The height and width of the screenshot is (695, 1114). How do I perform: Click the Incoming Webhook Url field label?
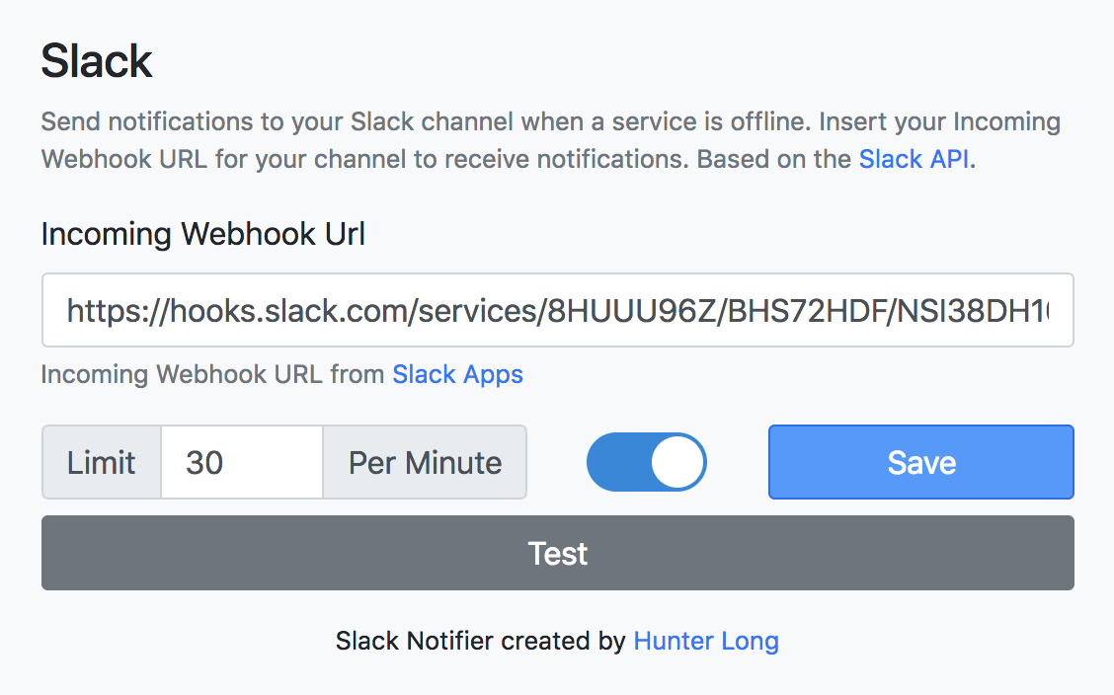click(x=202, y=234)
